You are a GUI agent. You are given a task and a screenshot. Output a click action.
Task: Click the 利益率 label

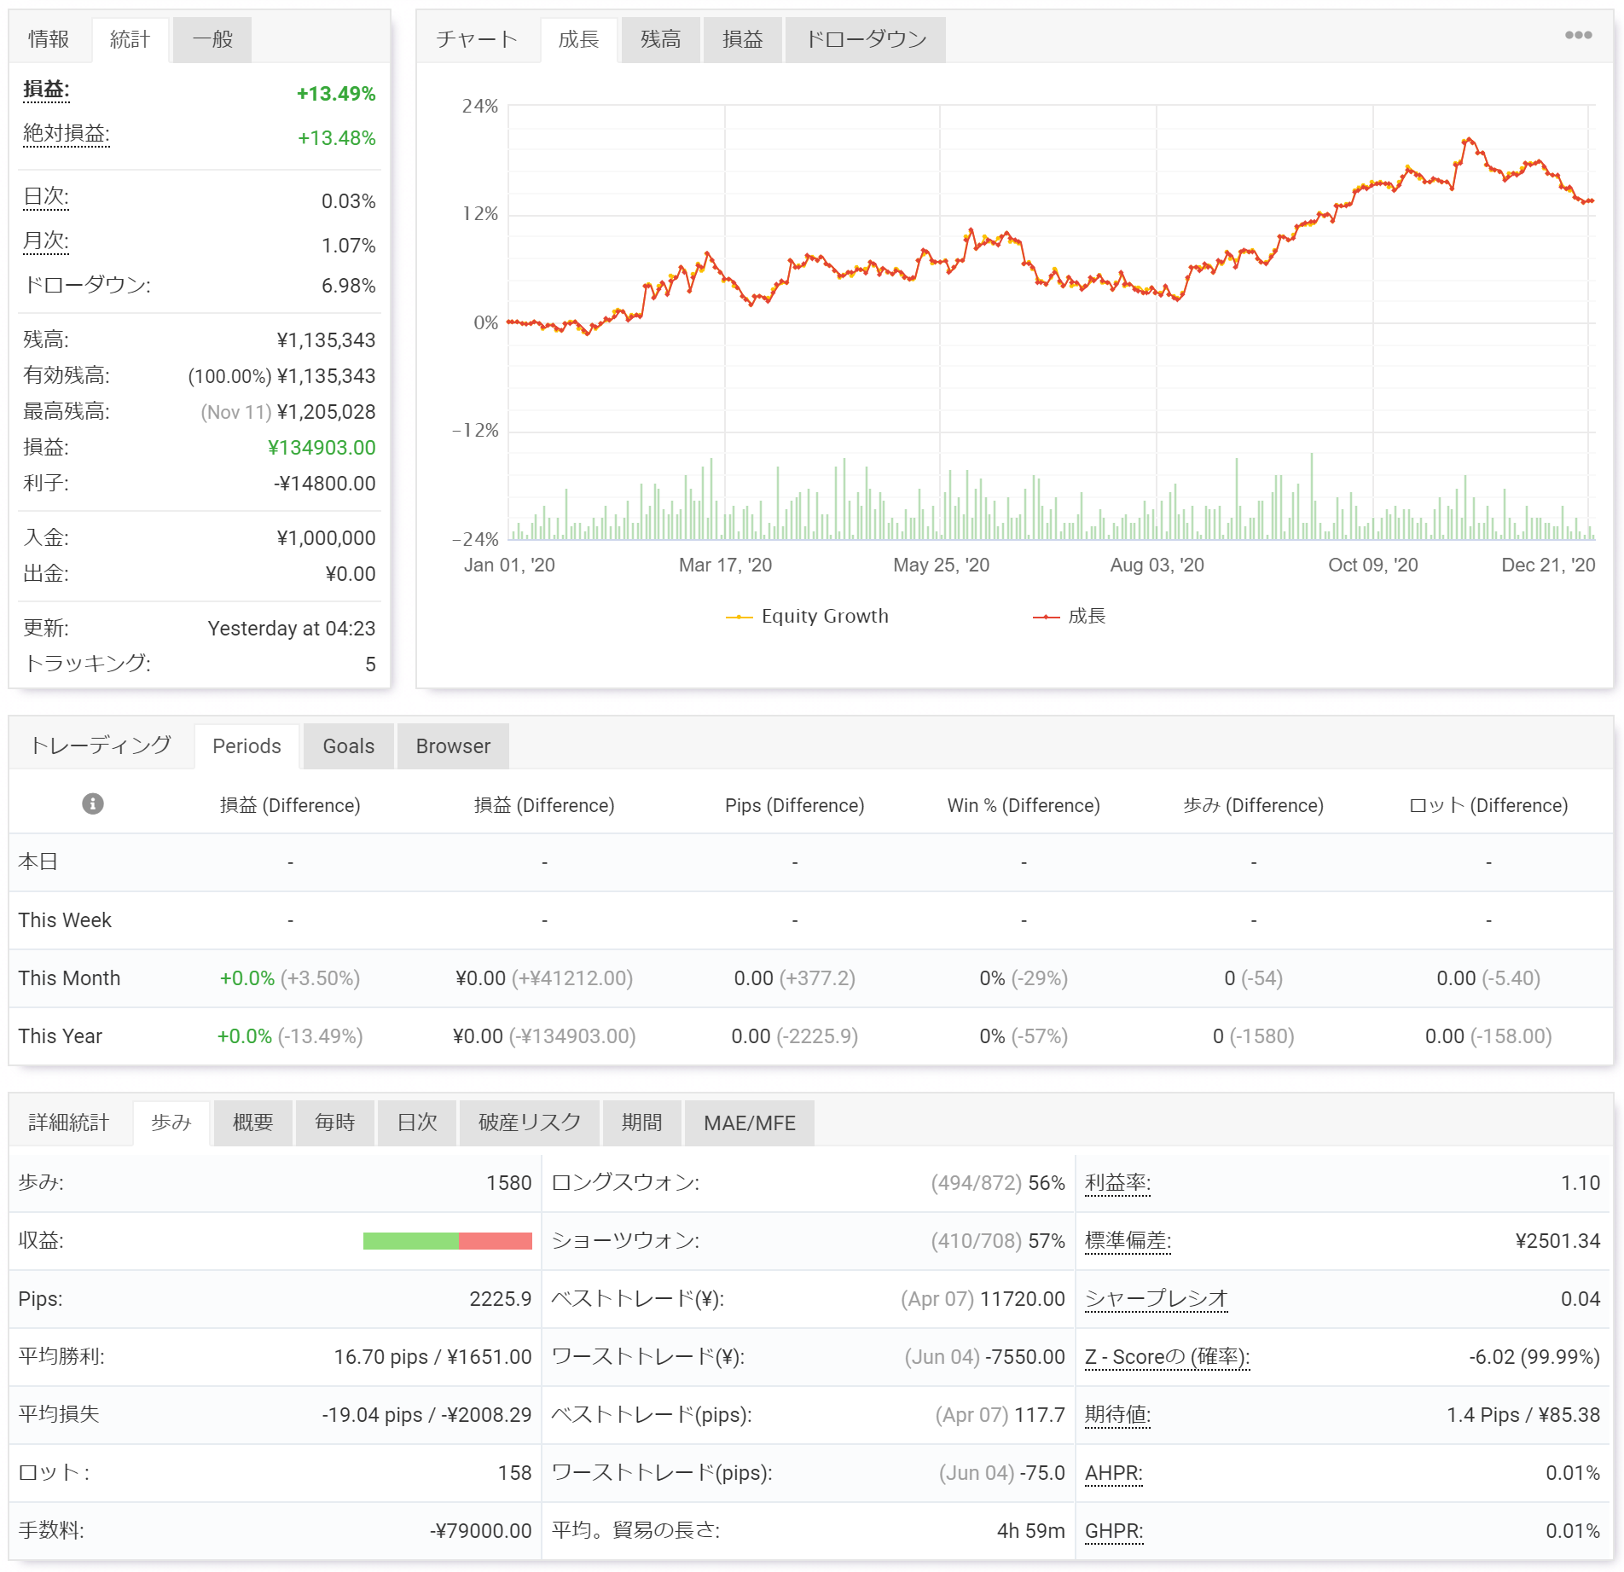pos(1117,1183)
